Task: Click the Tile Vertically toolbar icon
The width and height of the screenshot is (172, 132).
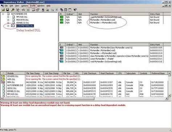Action: click(x=70, y=10)
